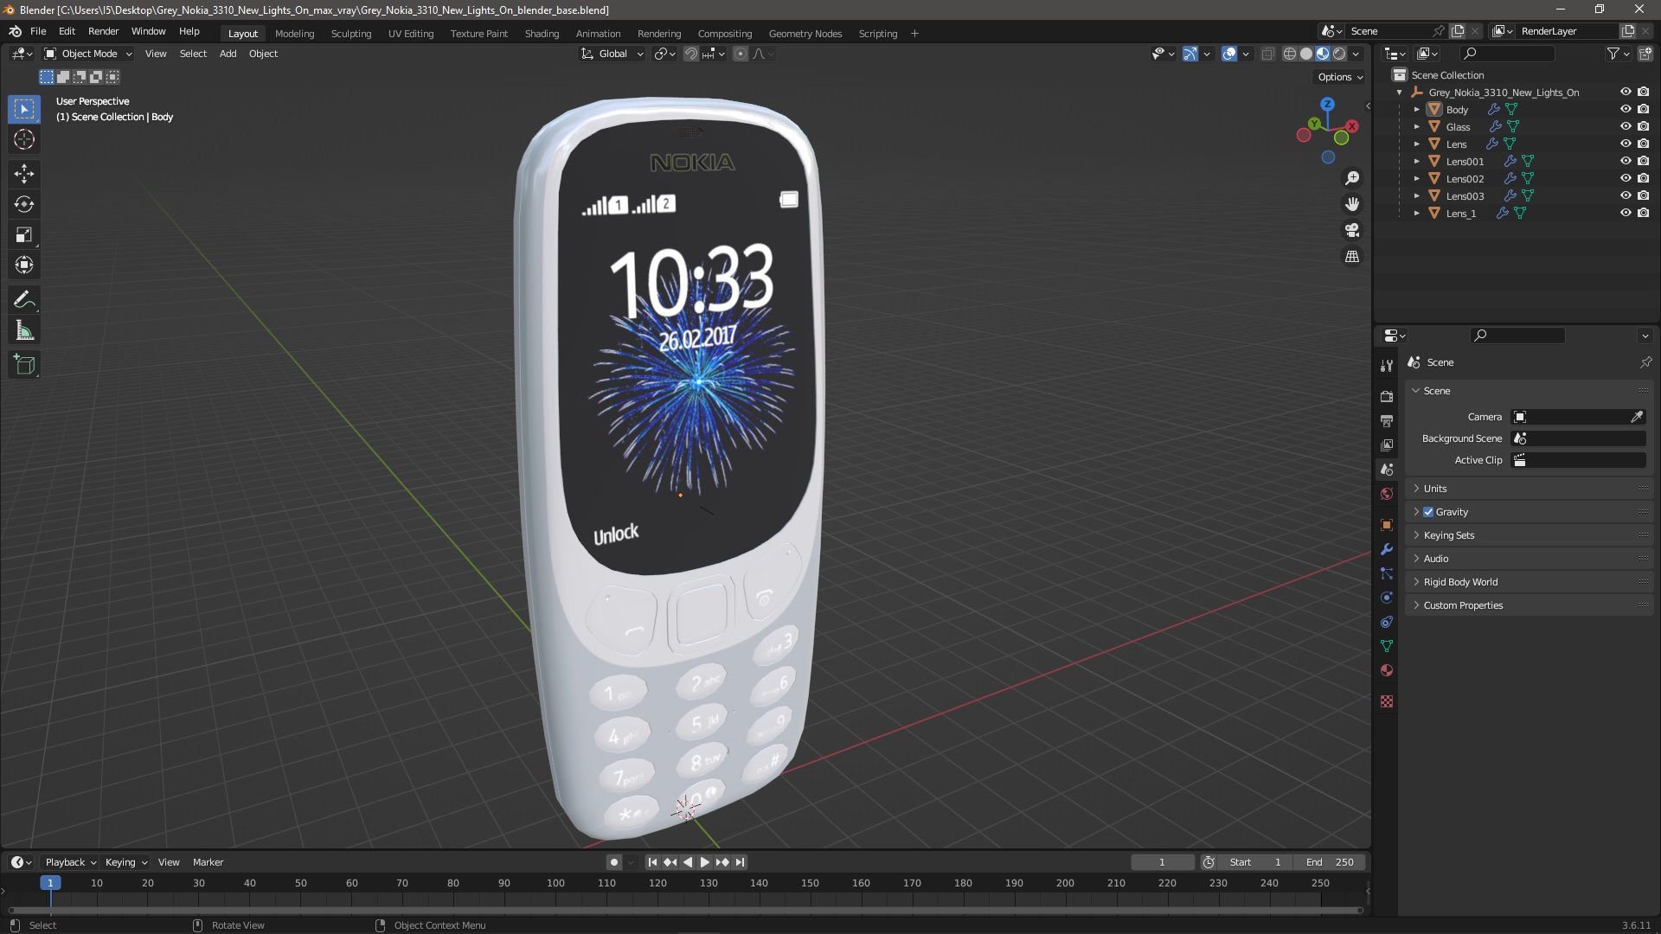This screenshot has width=1661, height=934.
Task: Open the Render menu
Action: coord(103,31)
